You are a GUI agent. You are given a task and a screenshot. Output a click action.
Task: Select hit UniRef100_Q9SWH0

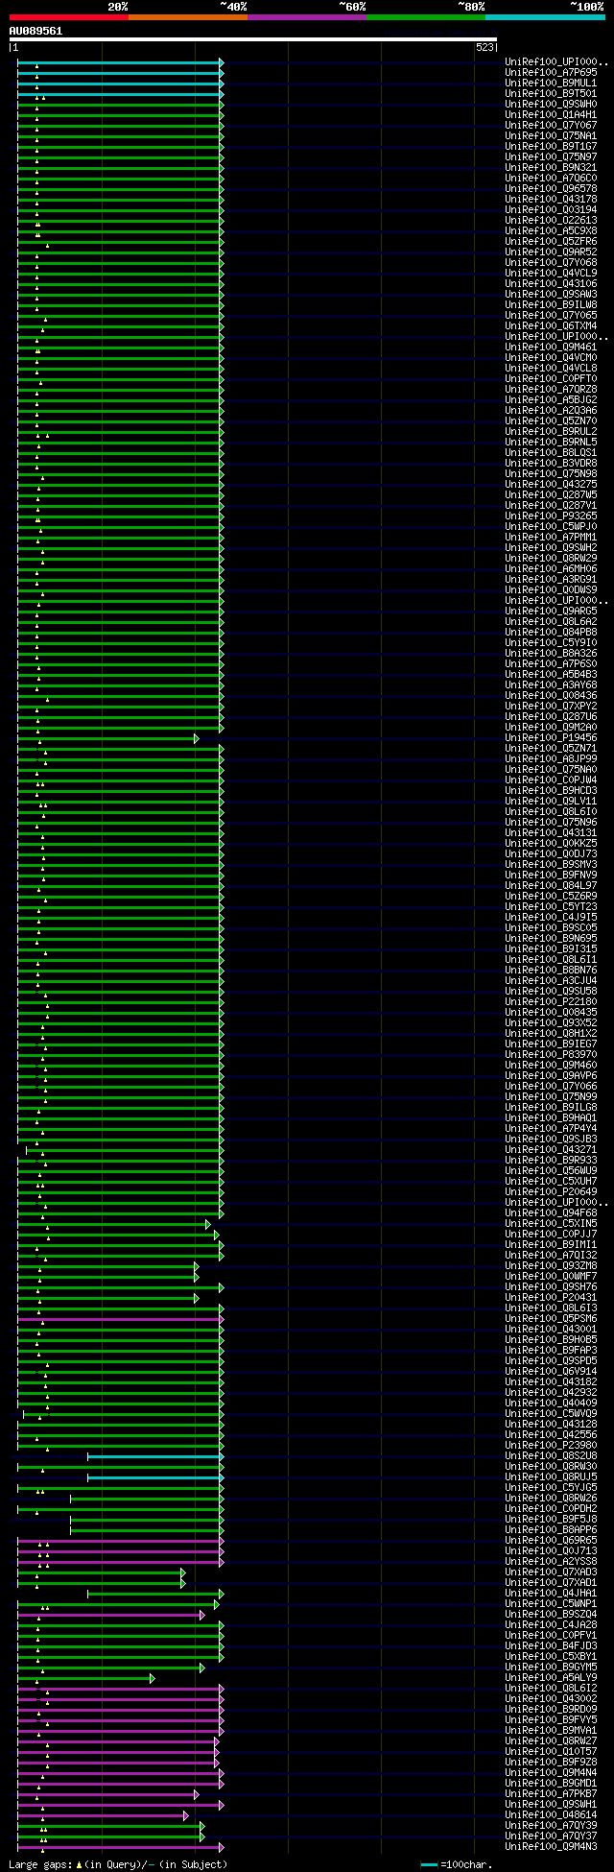(x=551, y=104)
